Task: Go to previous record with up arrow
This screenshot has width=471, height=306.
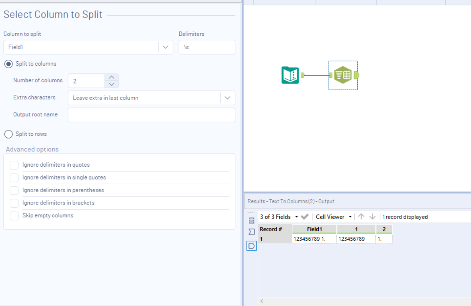Action: (361, 217)
